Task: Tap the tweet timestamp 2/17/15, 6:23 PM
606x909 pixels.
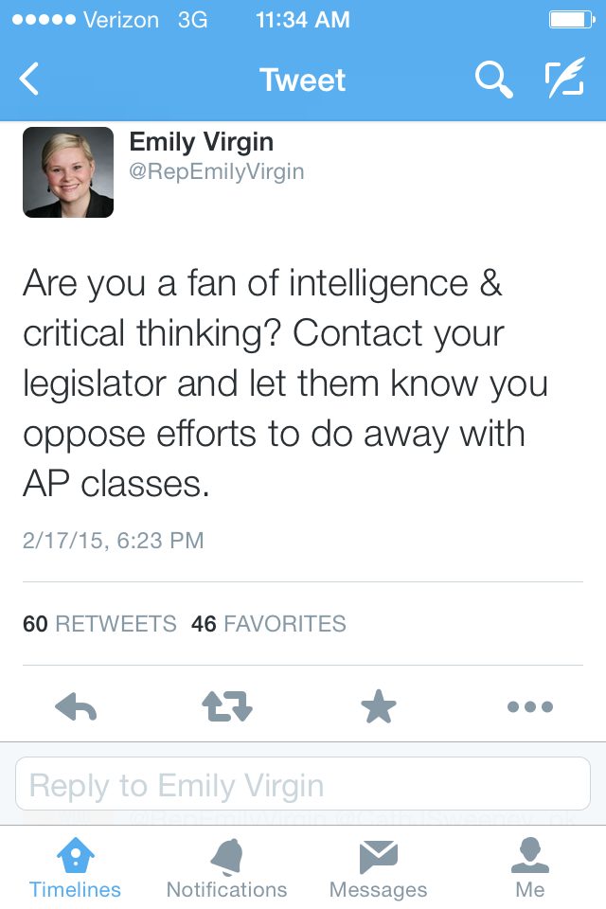Action: click(x=114, y=541)
